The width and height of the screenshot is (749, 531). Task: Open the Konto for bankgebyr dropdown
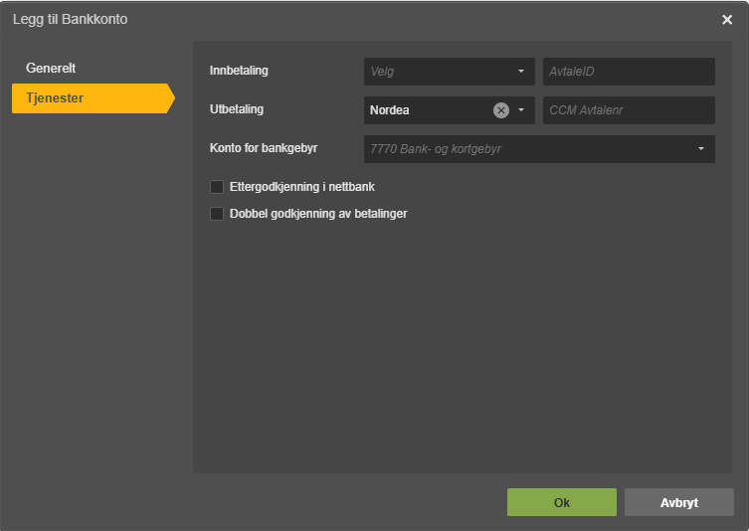(x=539, y=149)
